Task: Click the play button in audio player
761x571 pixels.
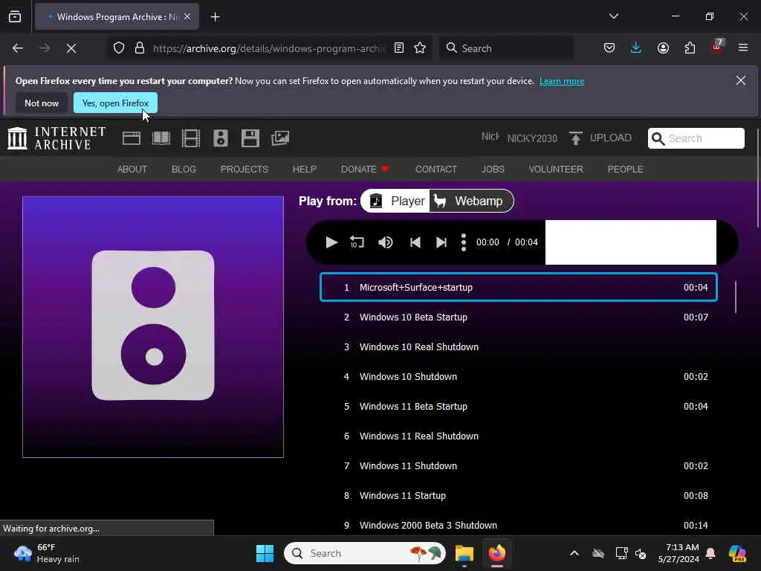Action: (x=331, y=242)
